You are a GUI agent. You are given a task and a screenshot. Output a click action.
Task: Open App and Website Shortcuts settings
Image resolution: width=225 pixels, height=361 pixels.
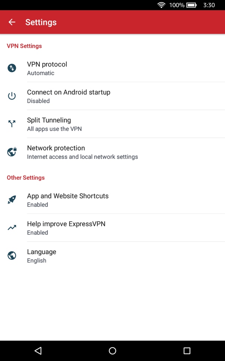[112, 200]
